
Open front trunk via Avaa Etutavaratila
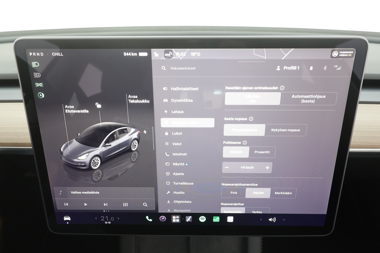(x=77, y=109)
